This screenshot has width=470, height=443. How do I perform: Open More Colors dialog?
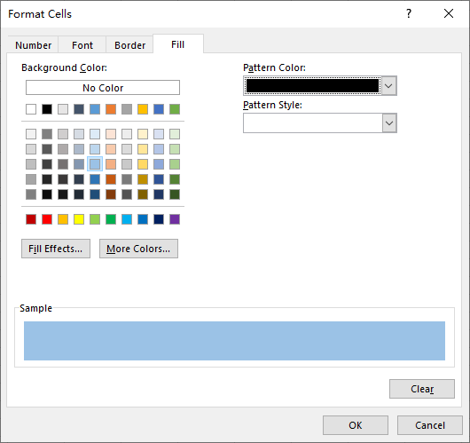click(138, 249)
